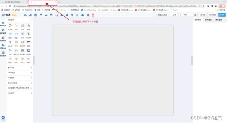Select the variable 1 (变量1) component

click(x=10, y=34)
